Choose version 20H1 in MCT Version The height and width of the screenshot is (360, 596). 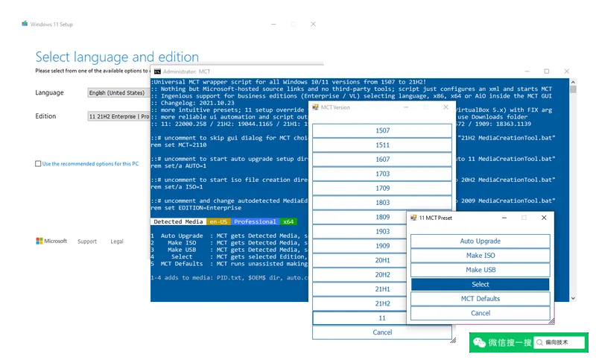click(360, 260)
